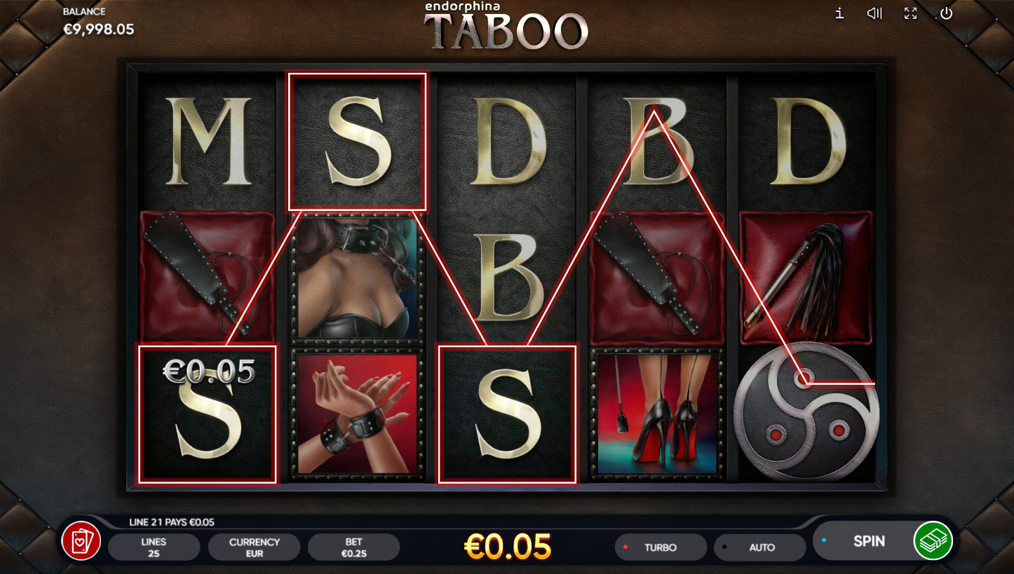Viewport: 1014px width, 574px height.
Task: Click the handcuffed wrists symbol
Action: pyautogui.click(x=358, y=414)
